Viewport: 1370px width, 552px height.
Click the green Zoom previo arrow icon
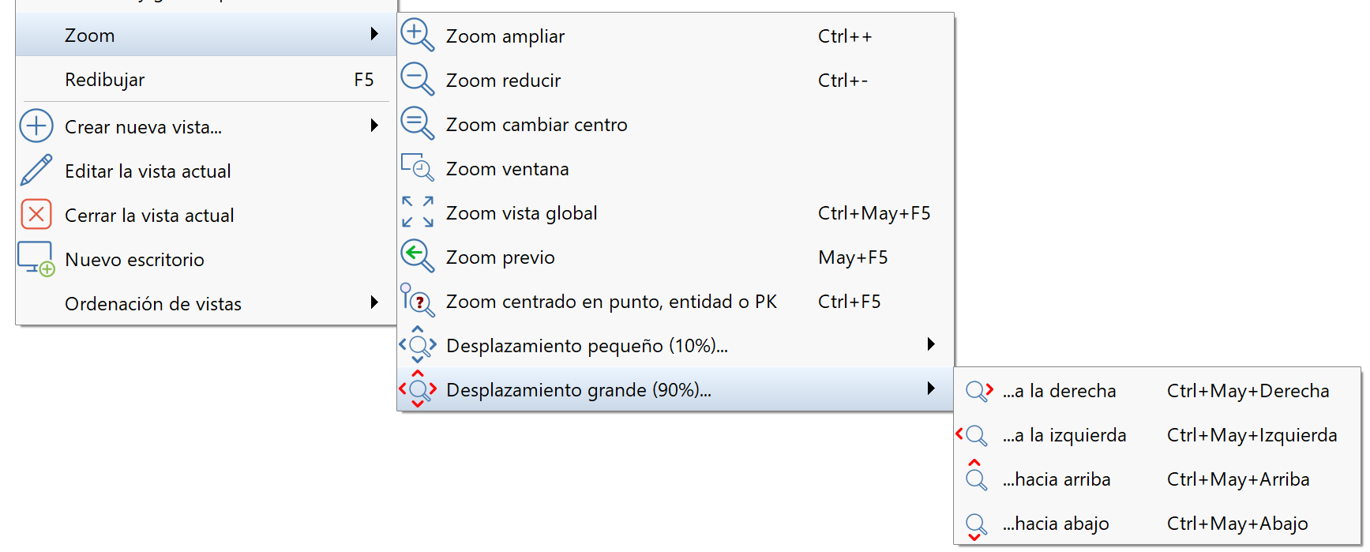(417, 257)
